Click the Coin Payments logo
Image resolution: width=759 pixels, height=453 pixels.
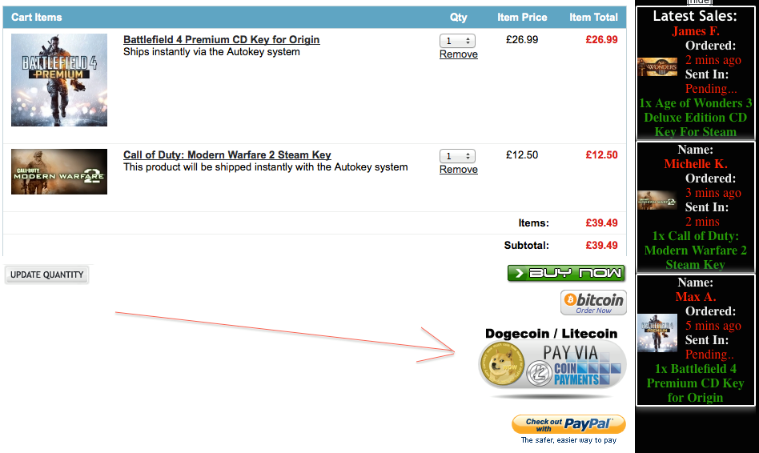click(x=587, y=374)
